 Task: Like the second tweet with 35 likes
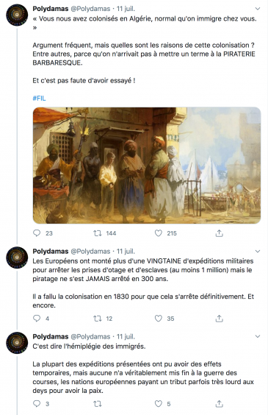(x=158, y=318)
